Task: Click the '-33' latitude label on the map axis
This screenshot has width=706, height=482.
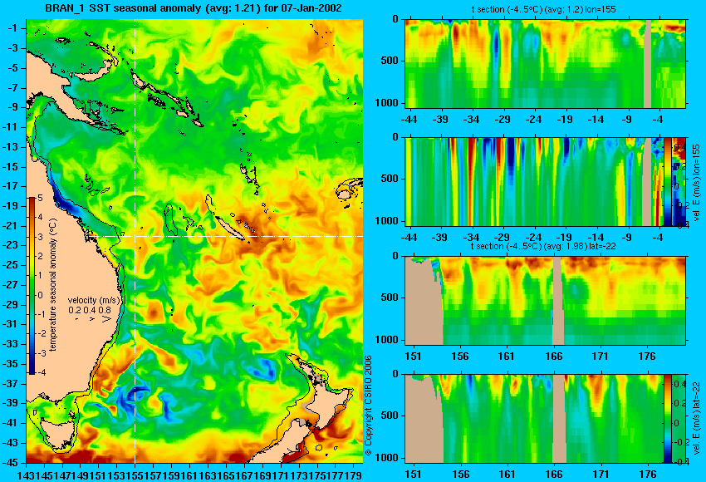Action: [11, 344]
